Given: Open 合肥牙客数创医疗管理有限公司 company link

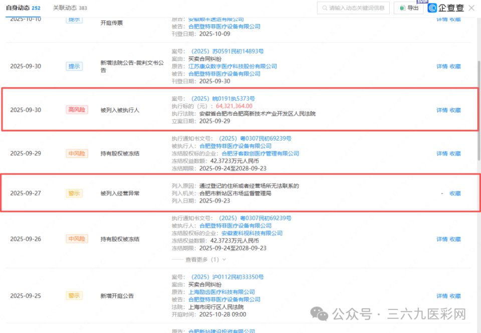Looking at the screenshot, I should pos(260,153).
